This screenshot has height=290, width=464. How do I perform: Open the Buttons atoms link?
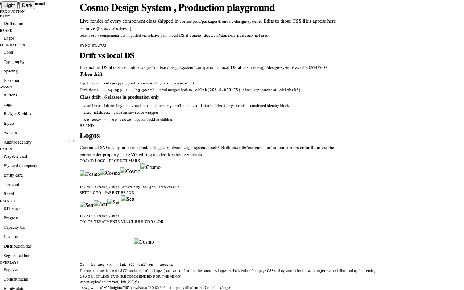pos(10,95)
